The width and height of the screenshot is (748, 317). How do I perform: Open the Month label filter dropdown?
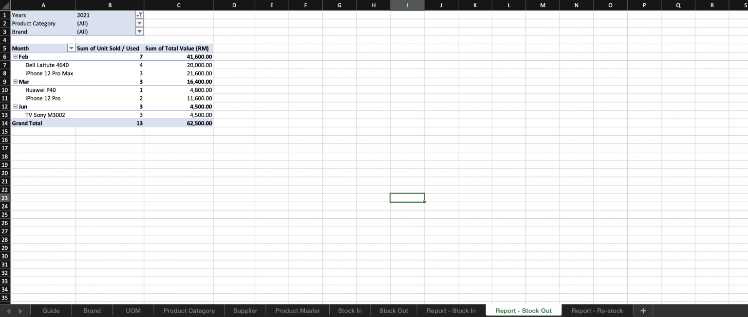71,48
